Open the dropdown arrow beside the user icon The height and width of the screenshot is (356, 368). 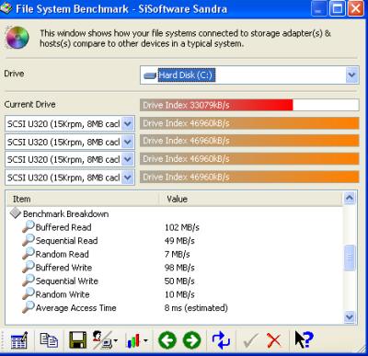(x=116, y=340)
